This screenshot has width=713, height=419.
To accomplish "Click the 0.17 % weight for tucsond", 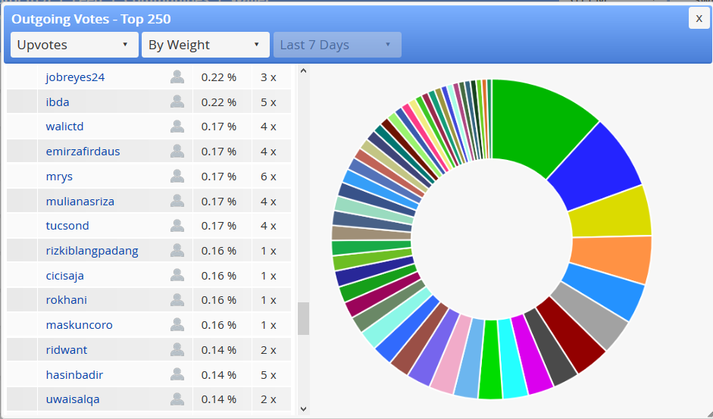I will tap(219, 226).
